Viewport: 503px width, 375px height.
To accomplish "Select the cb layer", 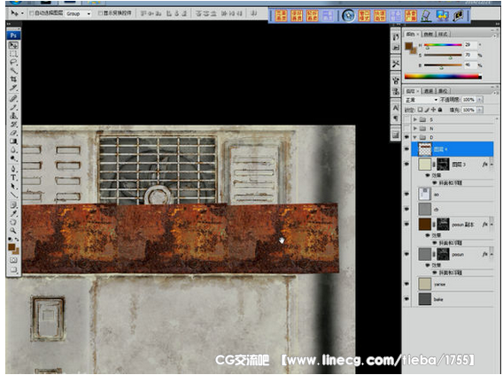I will pos(453,210).
